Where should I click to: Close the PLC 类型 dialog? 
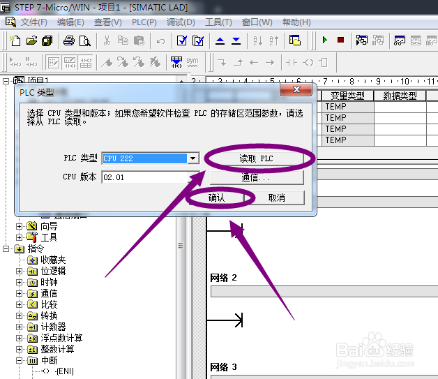(x=296, y=89)
